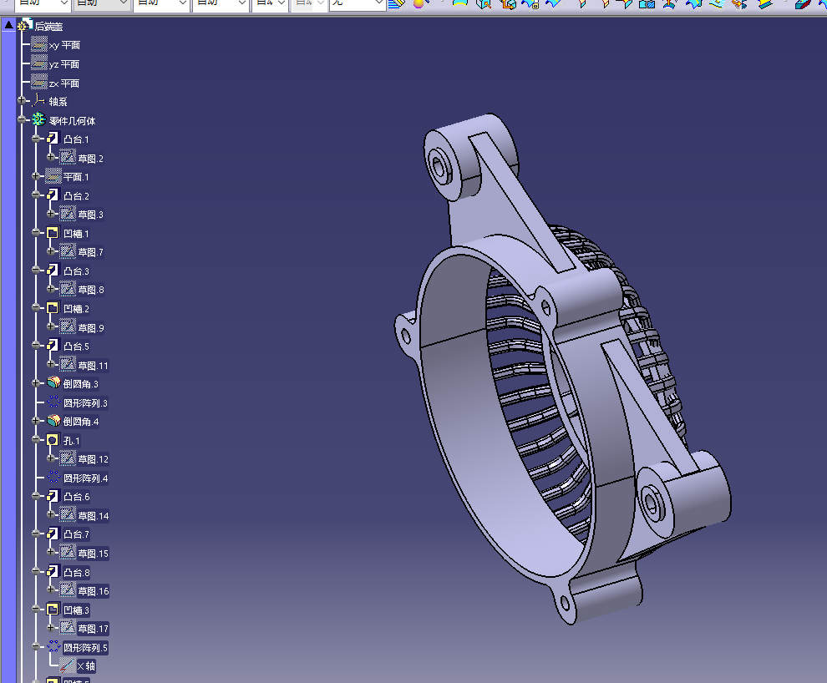The image size is (827, 683).
Task: Collapse the 凸台.7 node
Action: point(36,534)
